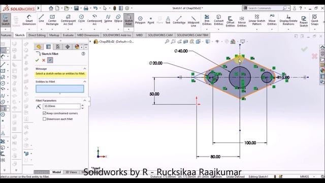Open the SOLIDWORKS CAM tab

tap(160, 35)
